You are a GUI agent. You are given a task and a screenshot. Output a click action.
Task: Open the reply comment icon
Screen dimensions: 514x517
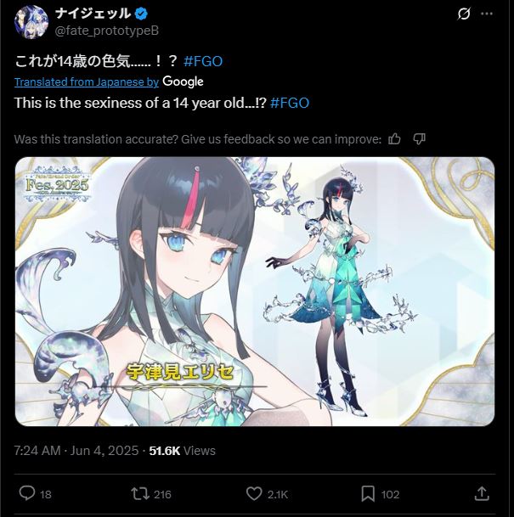click(x=27, y=493)
